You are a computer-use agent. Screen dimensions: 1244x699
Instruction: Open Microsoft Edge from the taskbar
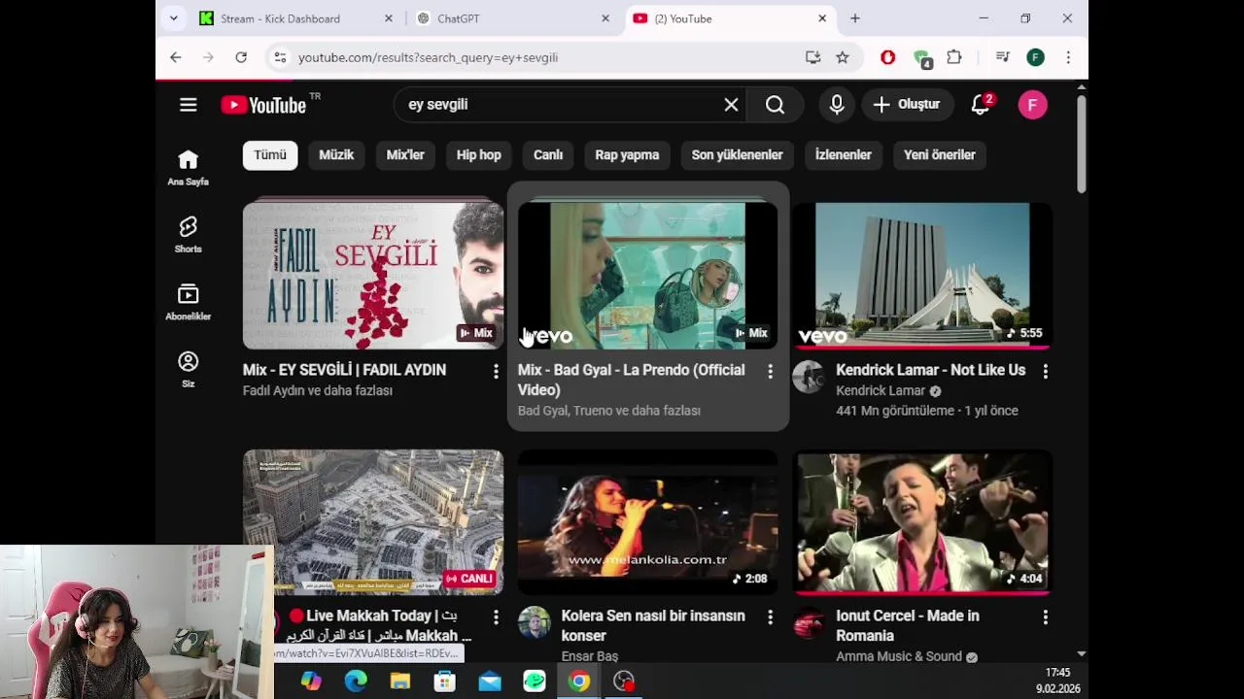(356, 682)
